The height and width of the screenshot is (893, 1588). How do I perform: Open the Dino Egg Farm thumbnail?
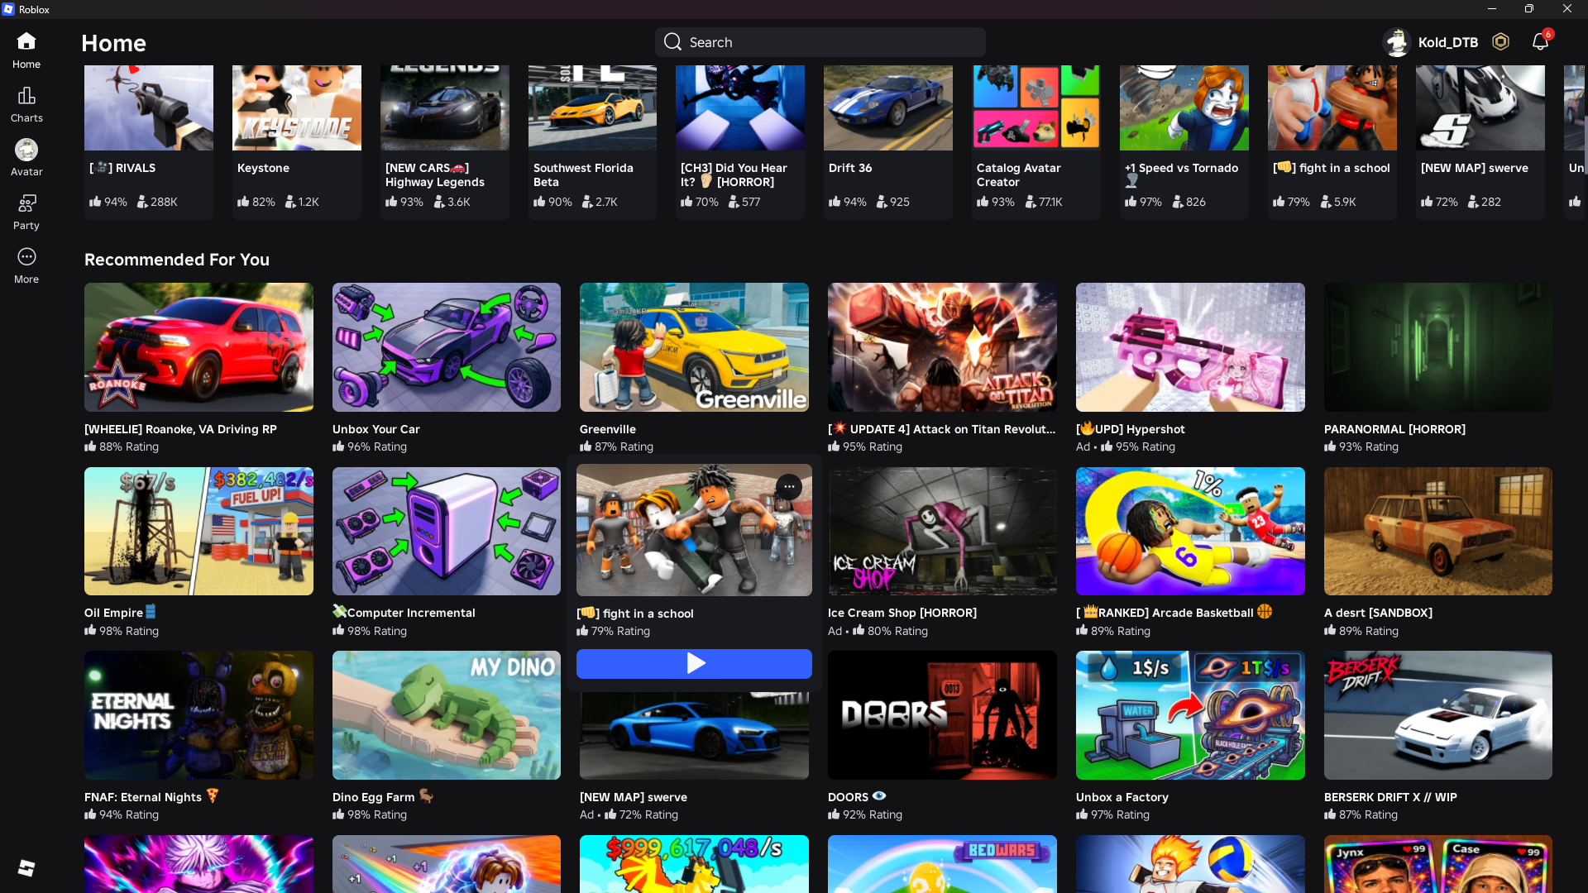(447, 715)
